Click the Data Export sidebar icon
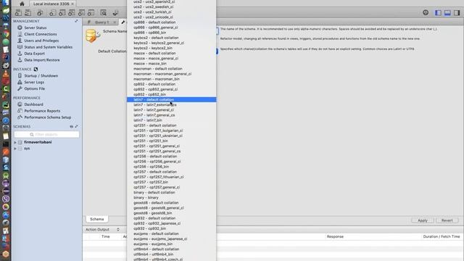 click(x=20, y=54)
